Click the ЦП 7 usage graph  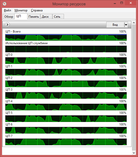point(66,142)
